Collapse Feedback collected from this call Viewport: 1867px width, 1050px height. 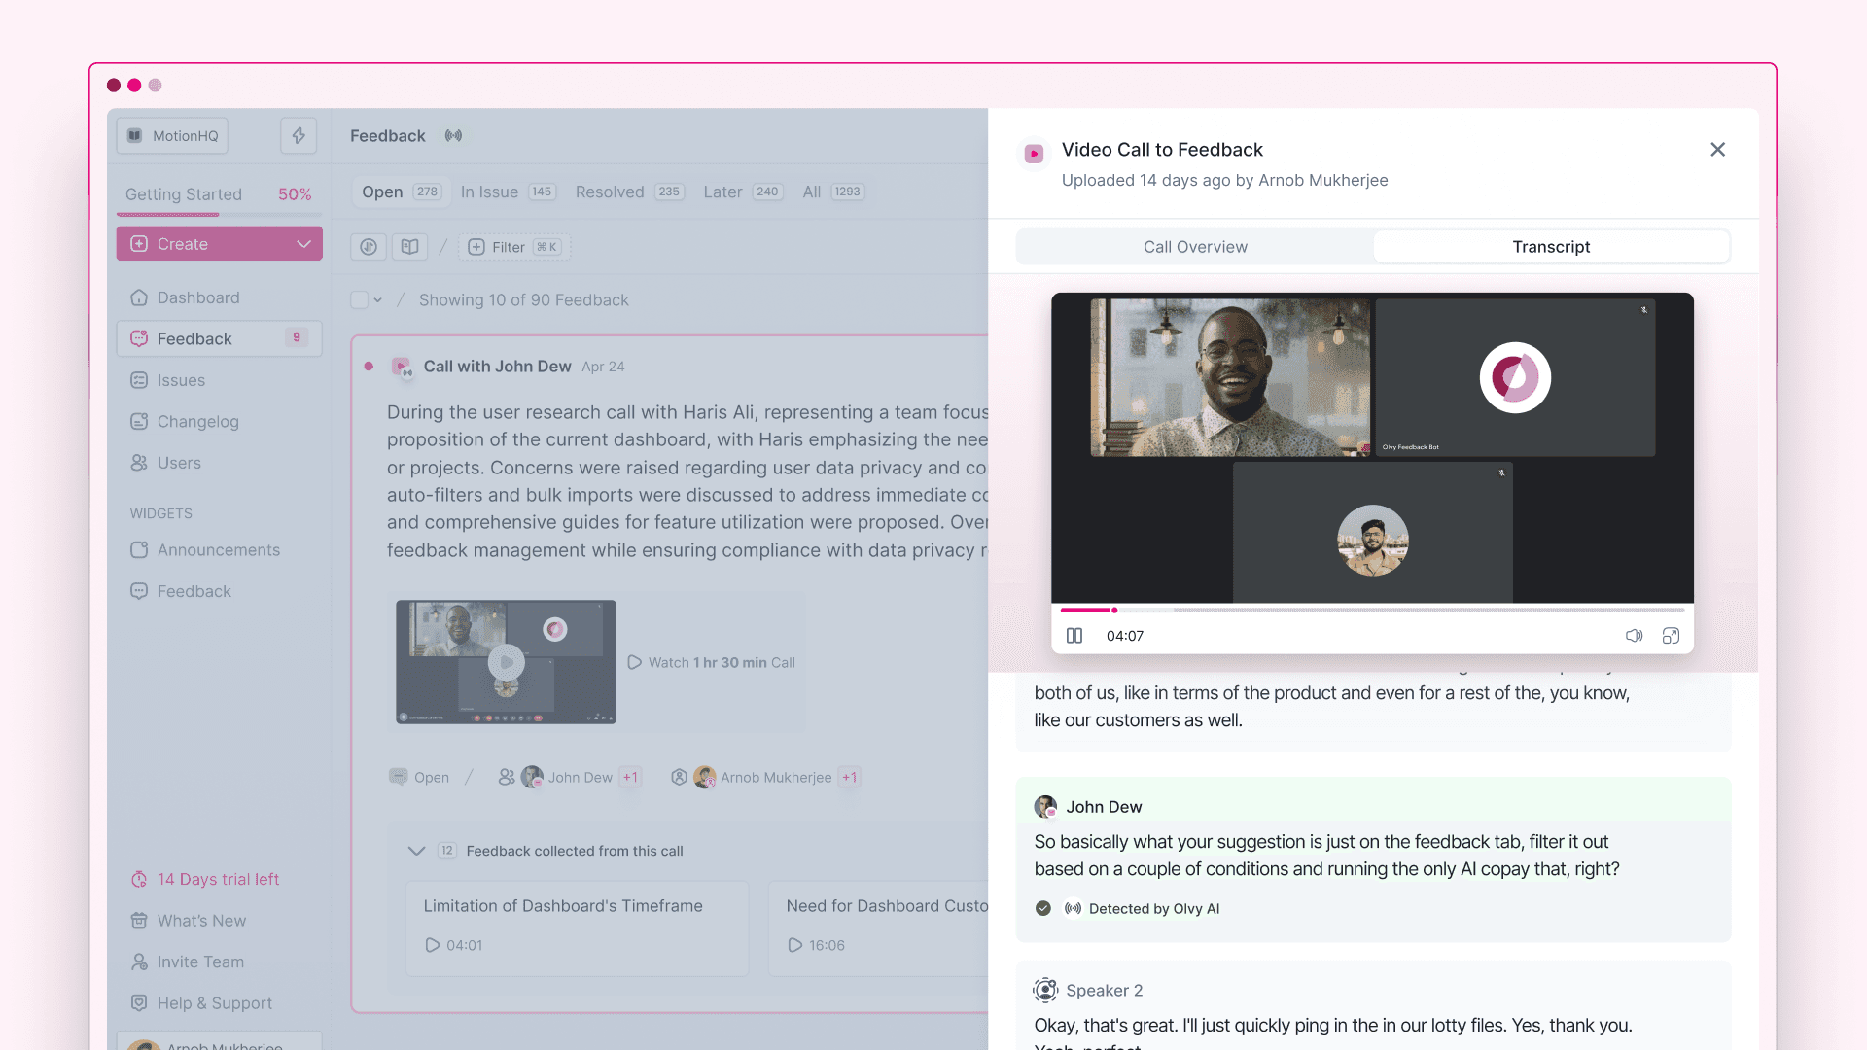pos(416,851)
